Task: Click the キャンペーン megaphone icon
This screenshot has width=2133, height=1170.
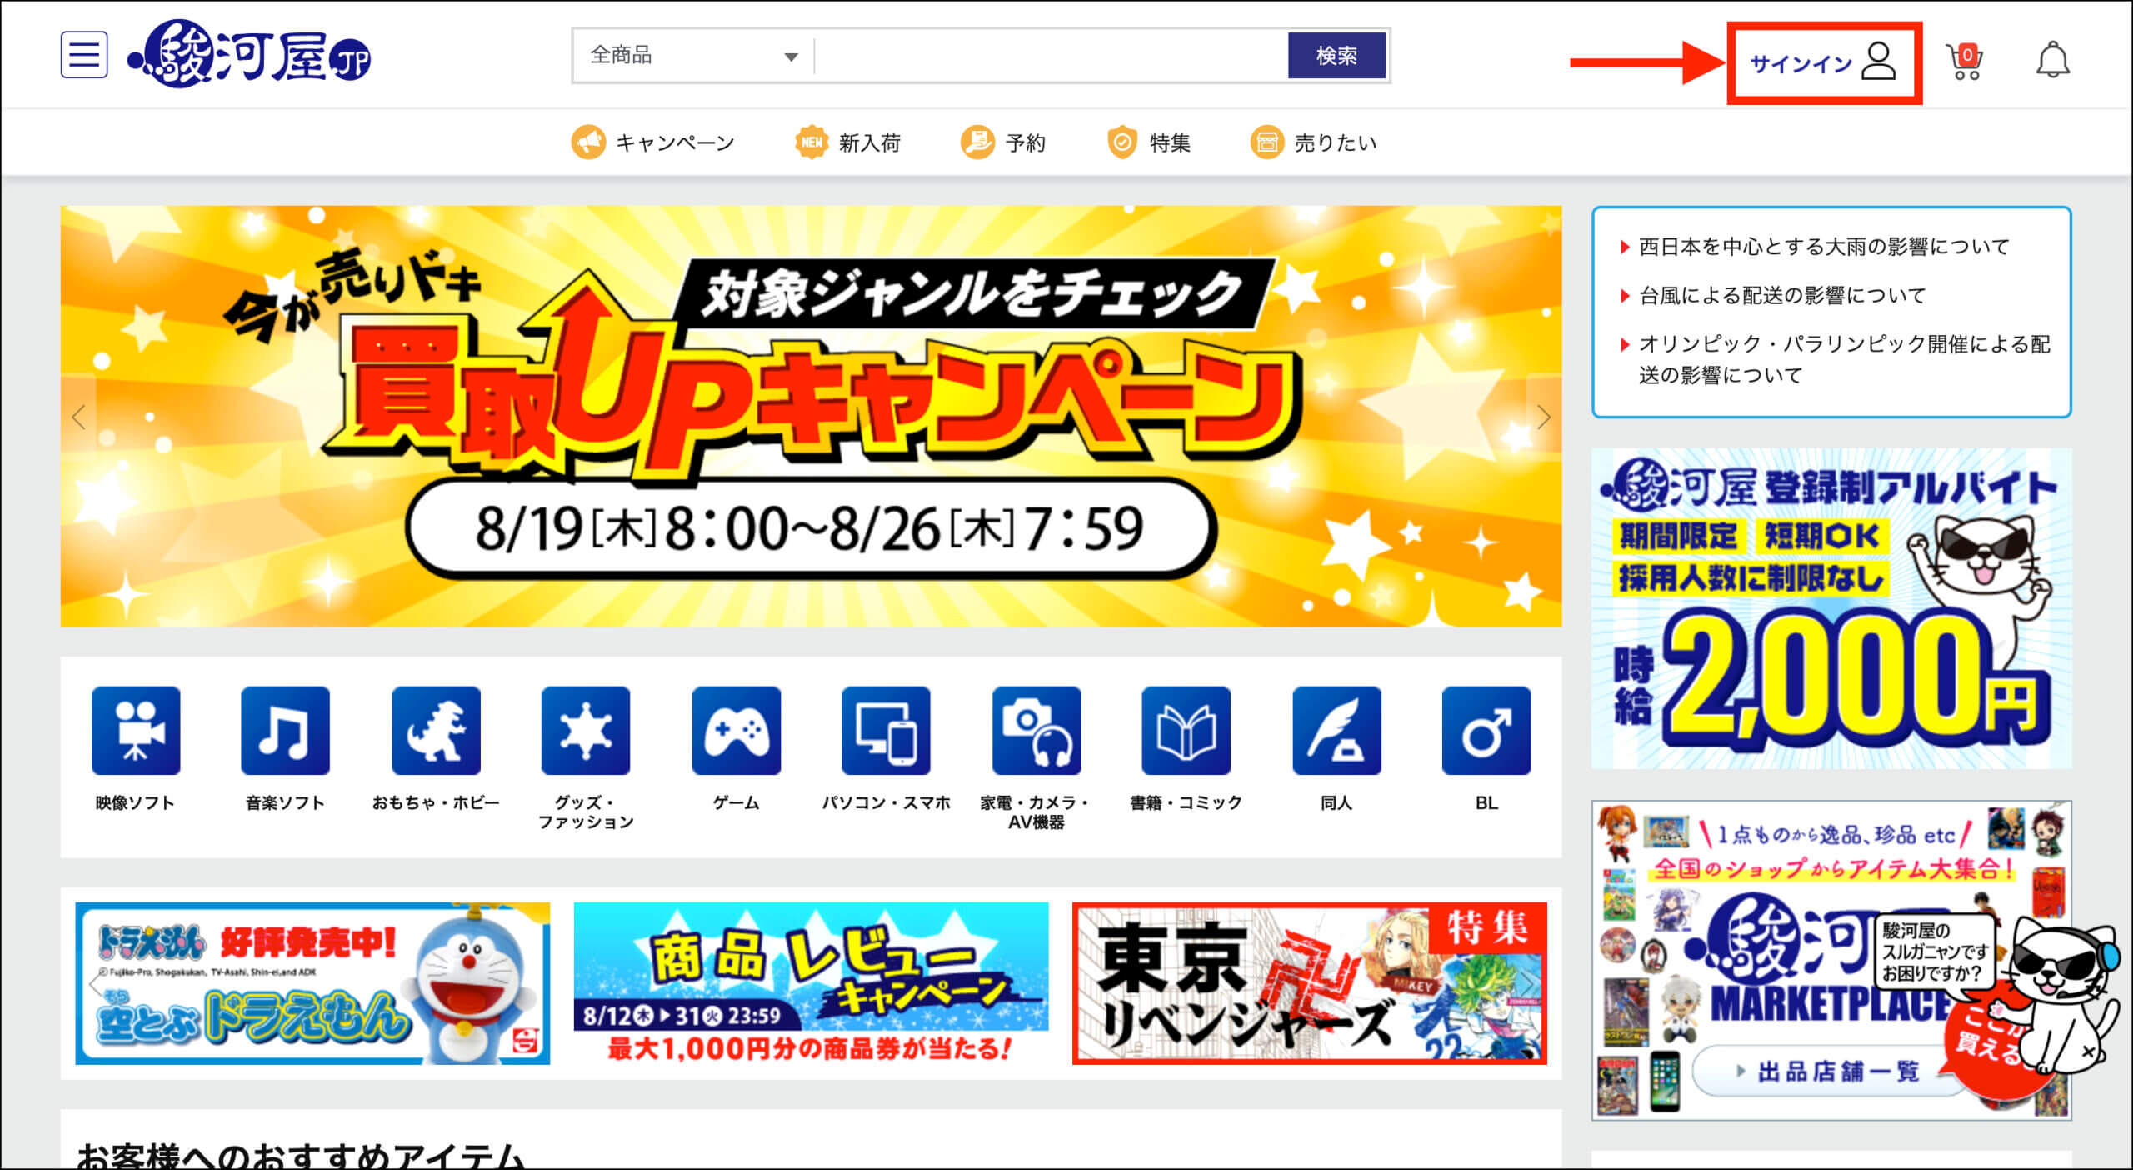Action: click(588, 142)
